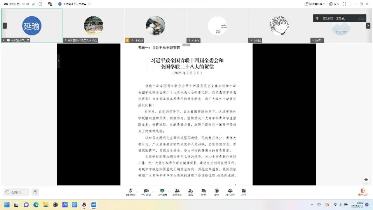373x210 pixels.
Task: Open Settings in the top bar
Action: pyautogui.click(x=334, y=4)
